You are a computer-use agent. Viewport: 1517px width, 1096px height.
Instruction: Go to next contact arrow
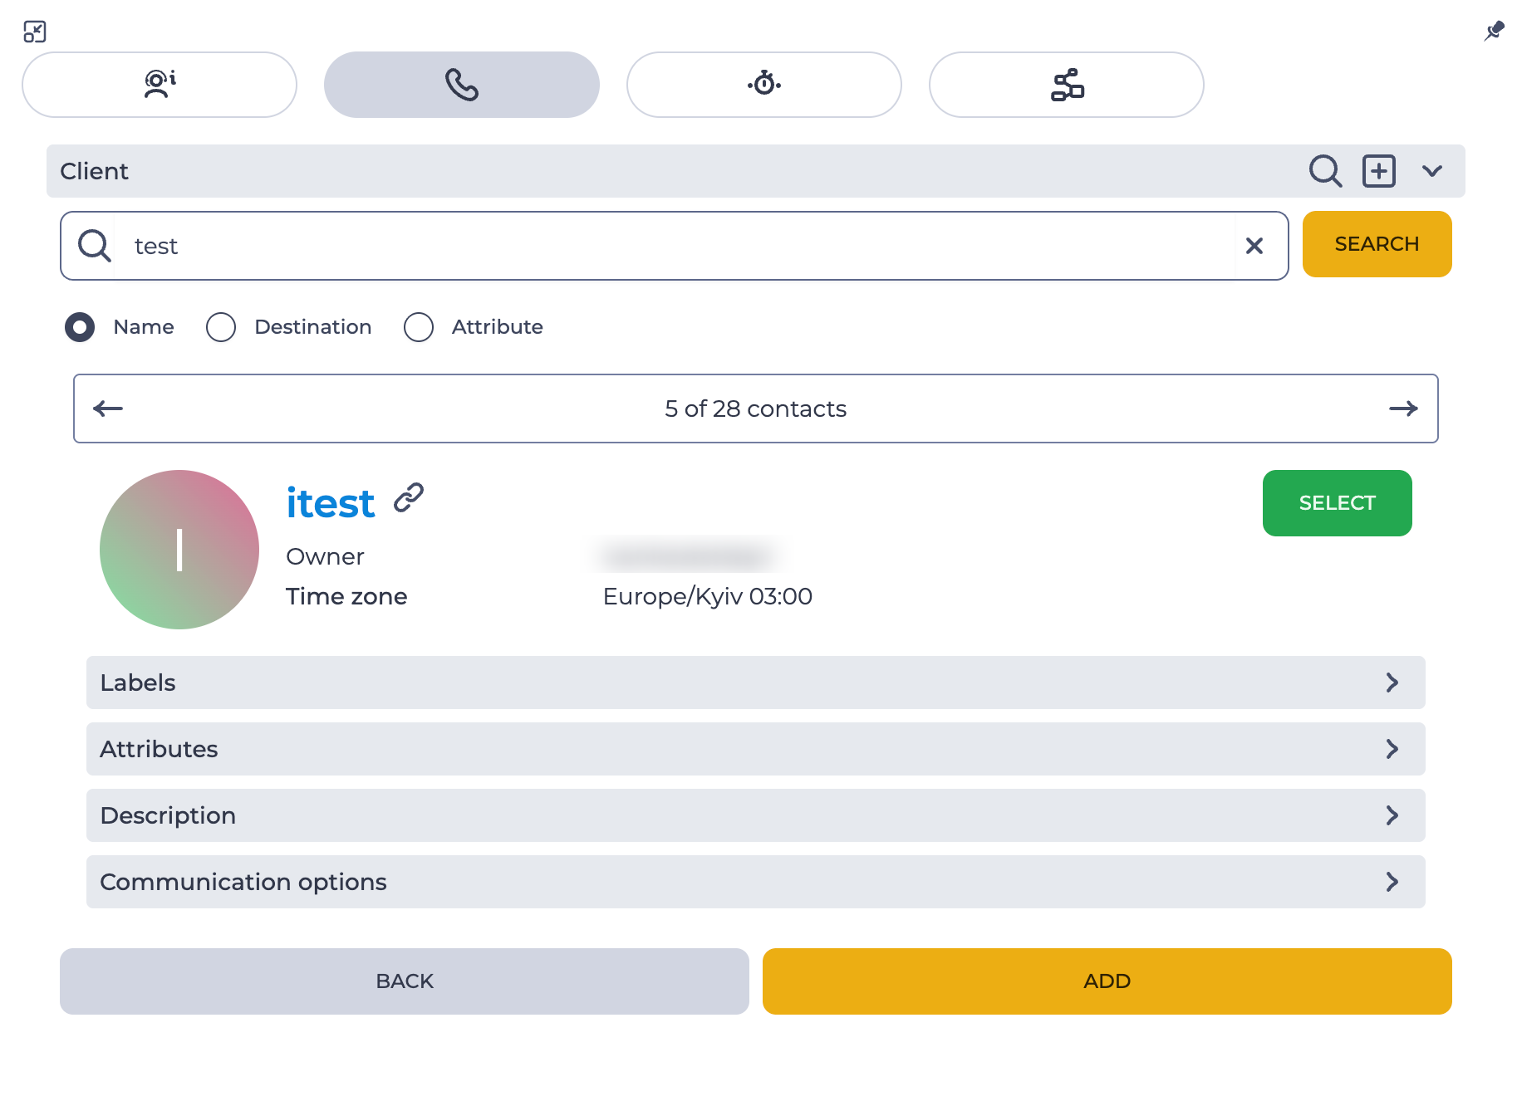[1404, 409]
